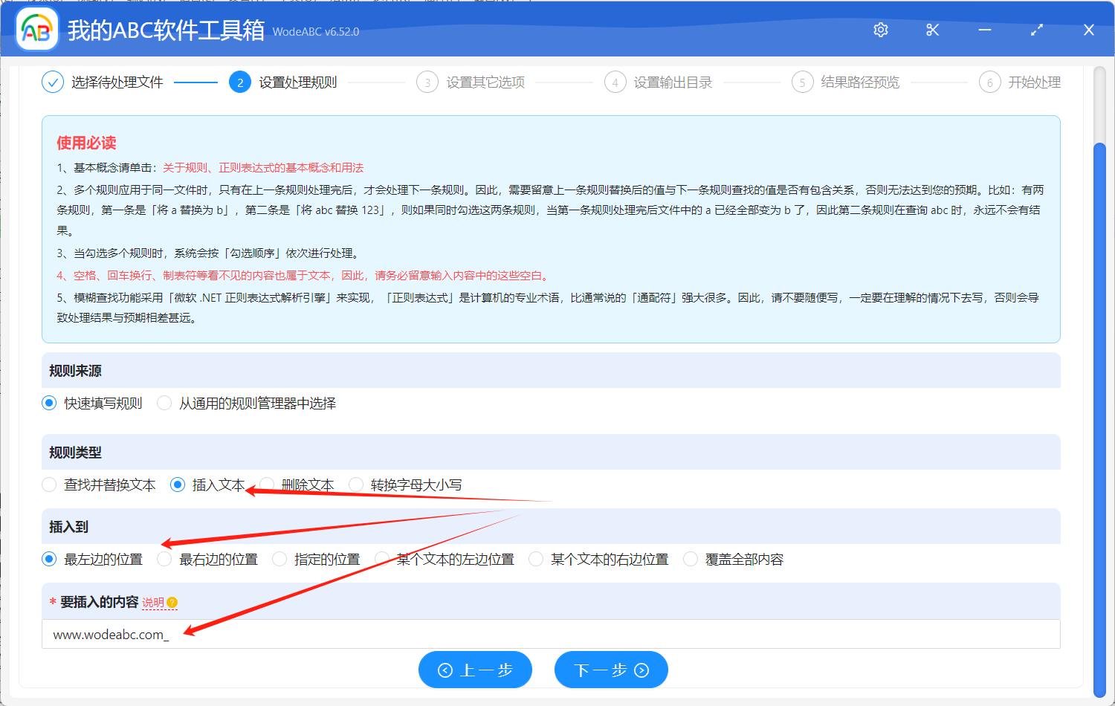Click the scissors screenshot icon in title bar

(x=932, y=30)
